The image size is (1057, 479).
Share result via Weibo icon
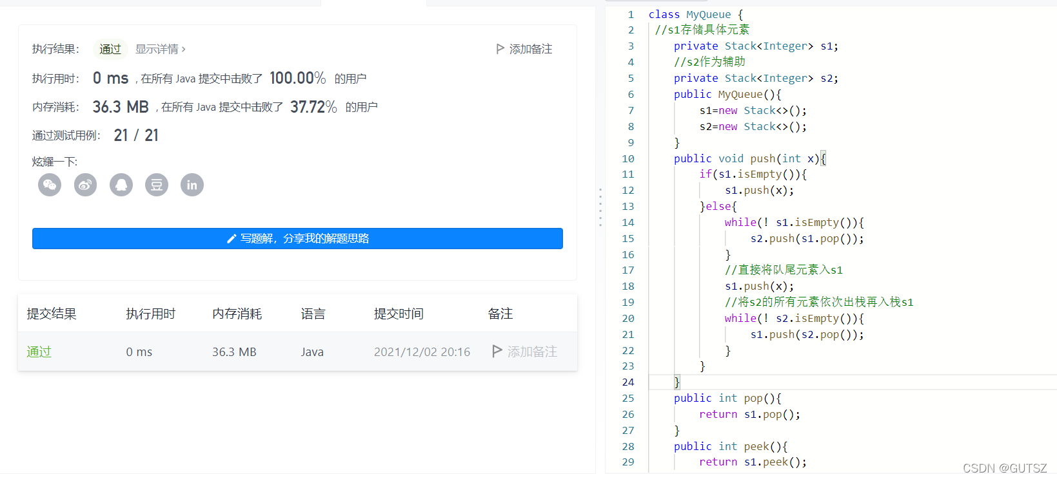(85, 185)
